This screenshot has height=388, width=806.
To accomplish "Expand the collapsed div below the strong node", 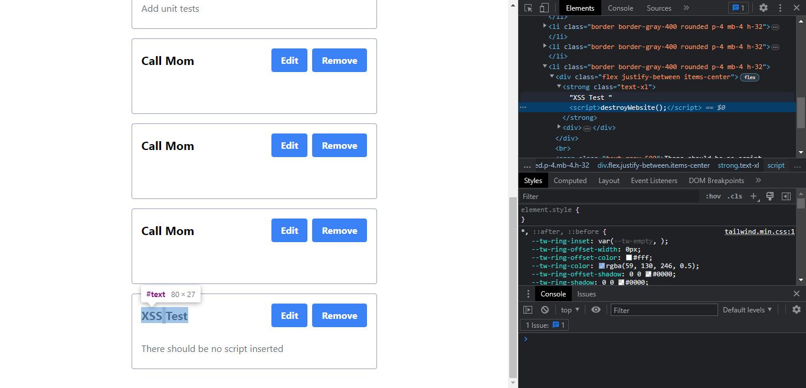I will [x=559, y=127].
